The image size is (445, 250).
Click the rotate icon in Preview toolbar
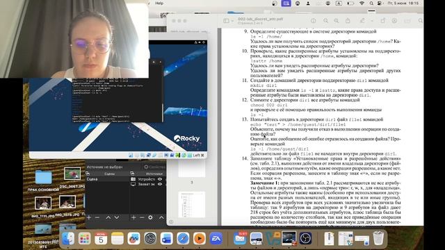click(x=383, y=21)
